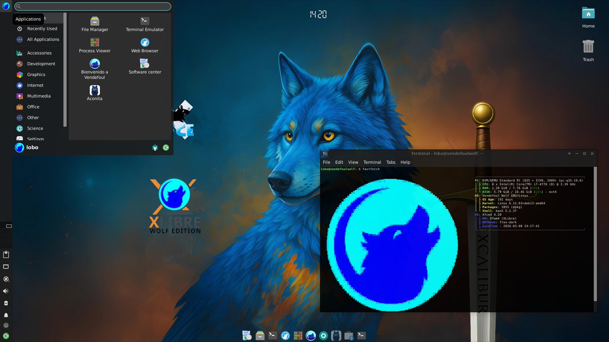Click 'Kernel: Linux 6.12.63' line in terminal
609x342 pixels.
[x=513, y=203]
